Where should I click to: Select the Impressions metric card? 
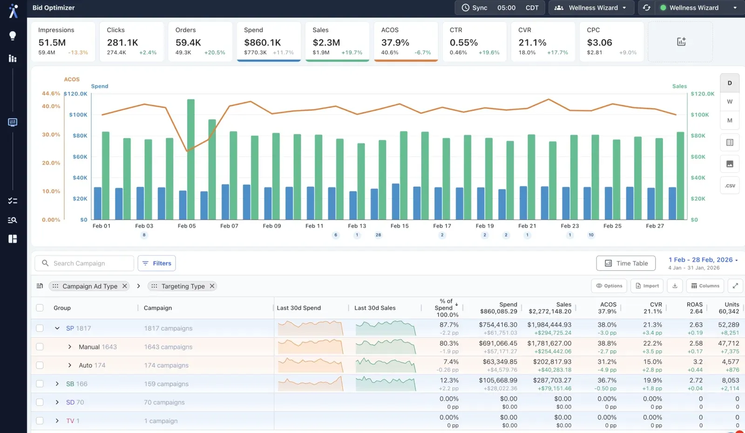(63, 41)
